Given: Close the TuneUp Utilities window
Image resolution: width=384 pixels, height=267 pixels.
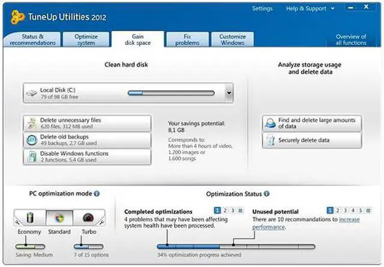Looking at the screenshot, I should [366, 7].
